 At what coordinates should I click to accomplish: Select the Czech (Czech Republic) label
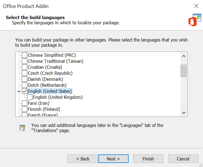(50, 73)
